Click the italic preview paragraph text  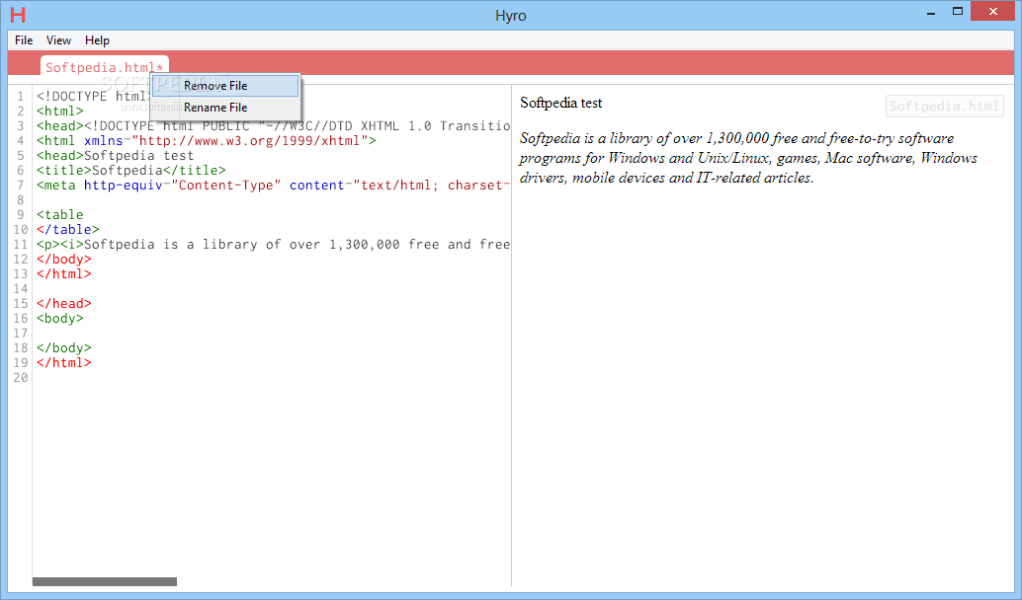[x=748, y=158]
